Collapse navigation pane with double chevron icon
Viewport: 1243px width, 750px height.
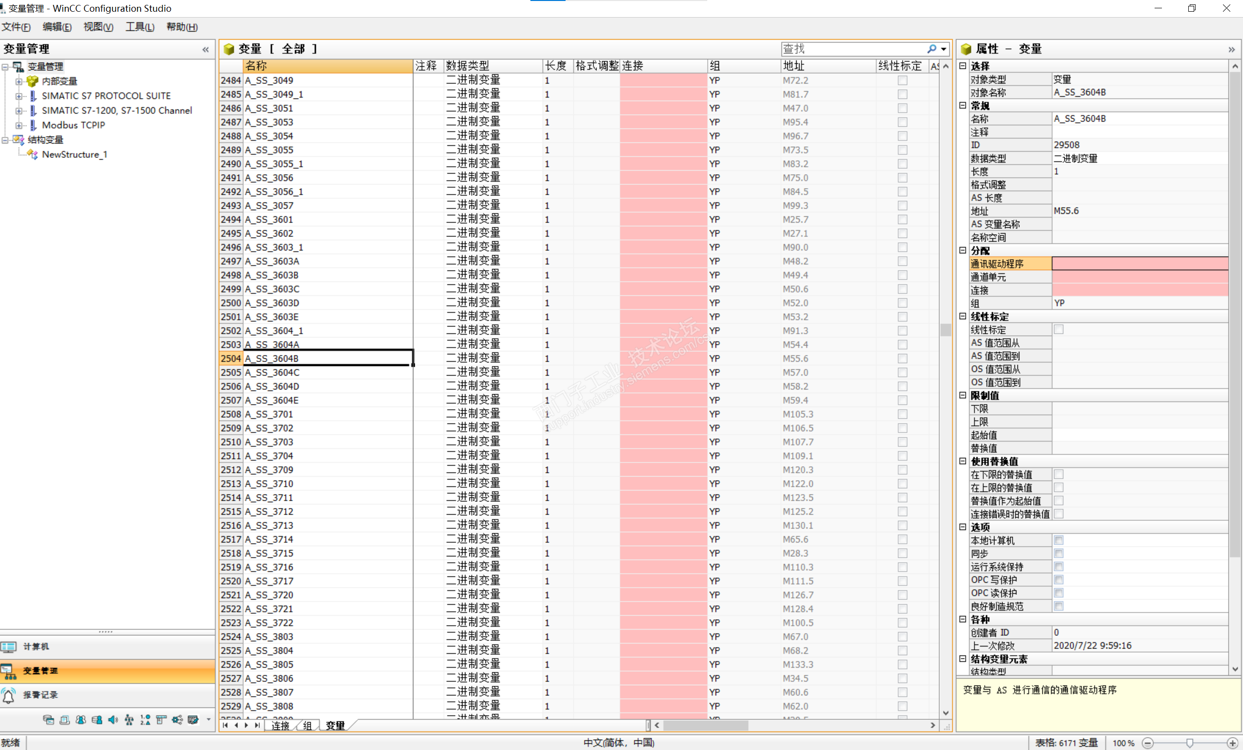pyautogui.click(x=205, y=49)
